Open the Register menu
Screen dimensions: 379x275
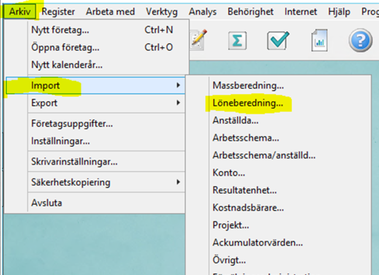(x=58, y=12)
